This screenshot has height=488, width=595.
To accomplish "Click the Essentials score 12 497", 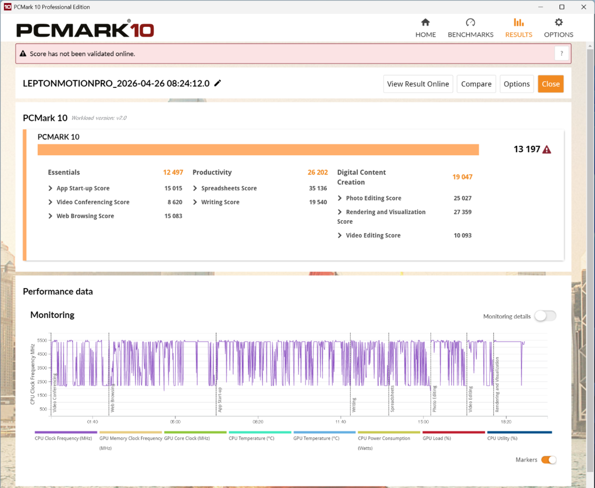I will (173, 173).
